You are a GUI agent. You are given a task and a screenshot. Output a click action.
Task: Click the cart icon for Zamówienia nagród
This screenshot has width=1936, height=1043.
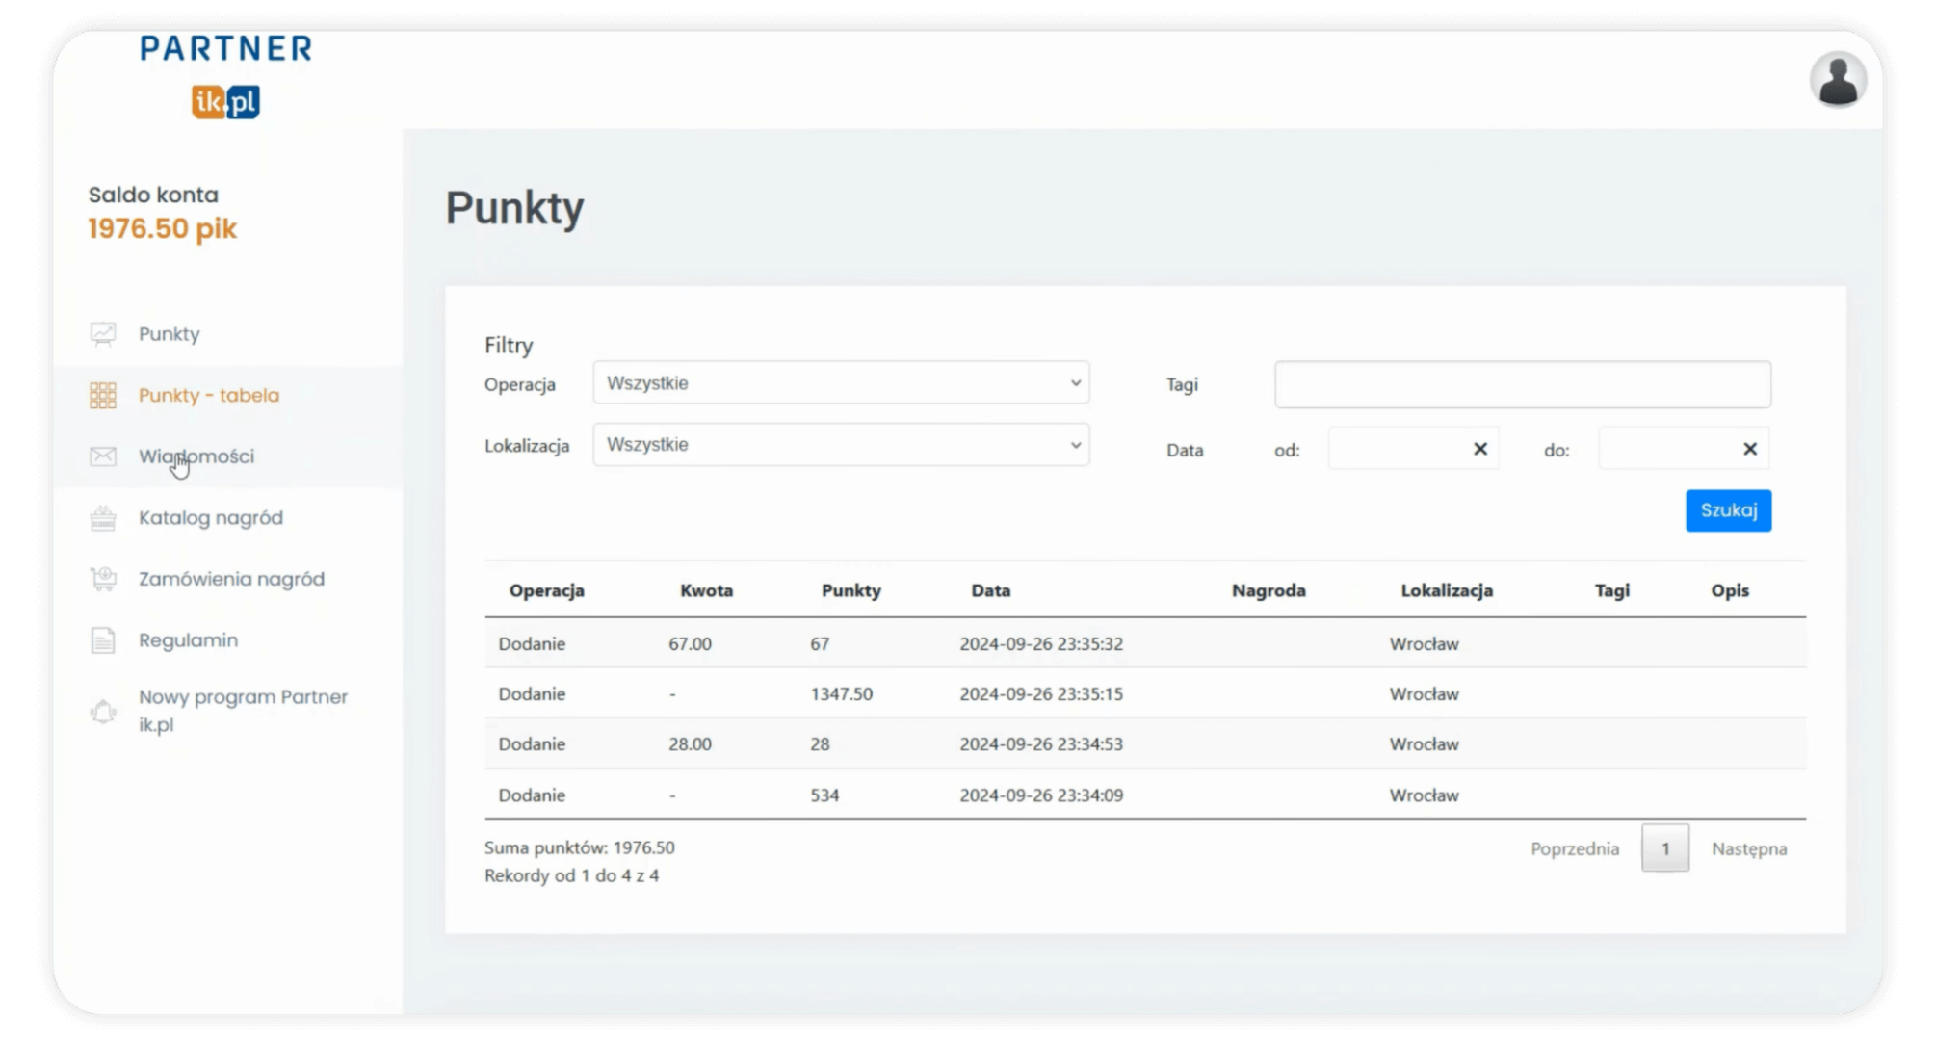pyautogui.click(x=103, y=579)
